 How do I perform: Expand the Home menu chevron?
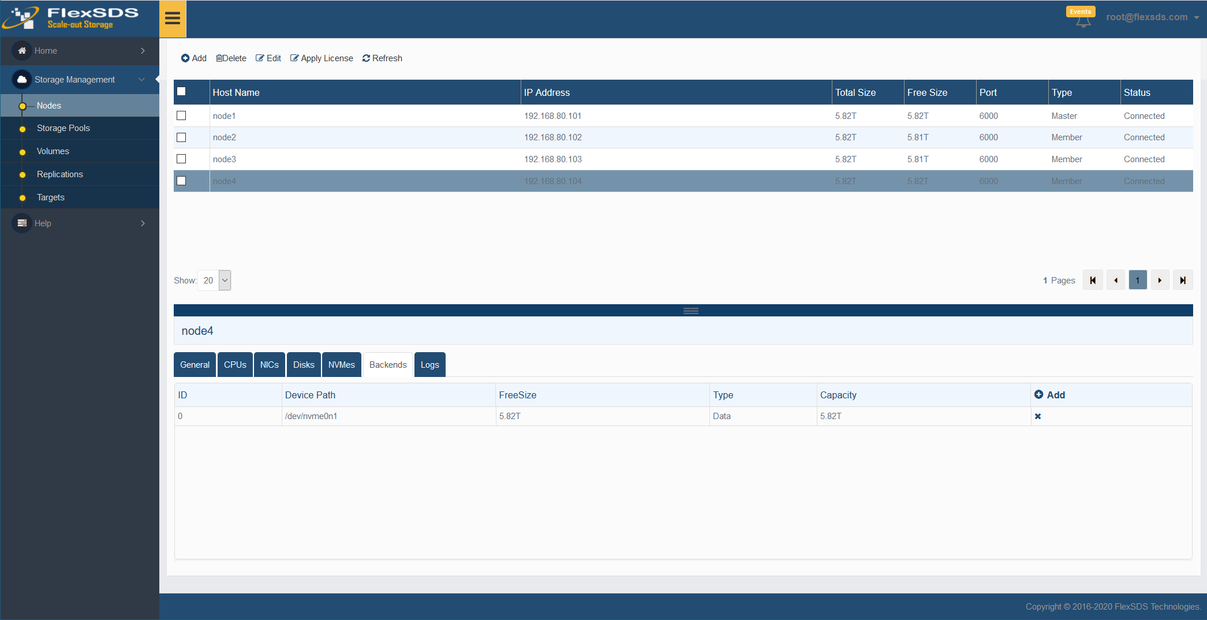[143, 51]
